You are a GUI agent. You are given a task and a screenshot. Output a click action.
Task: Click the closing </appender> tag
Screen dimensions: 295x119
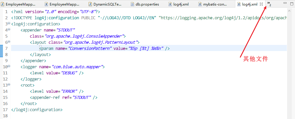click(x=33, y=61)
